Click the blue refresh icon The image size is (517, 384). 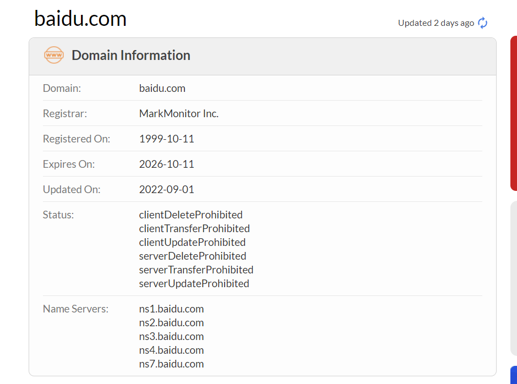click(482, 23)
